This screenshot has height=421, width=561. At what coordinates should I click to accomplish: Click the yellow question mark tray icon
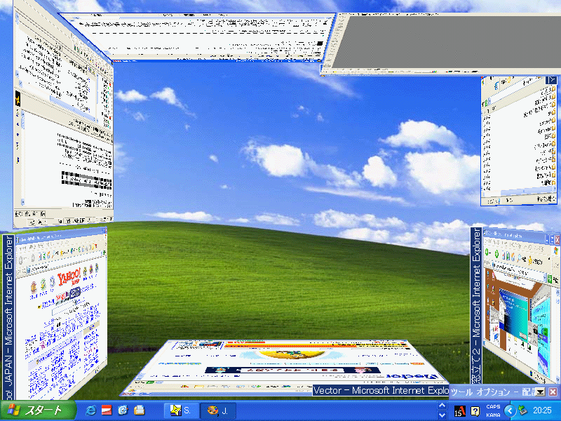[475, 411]
